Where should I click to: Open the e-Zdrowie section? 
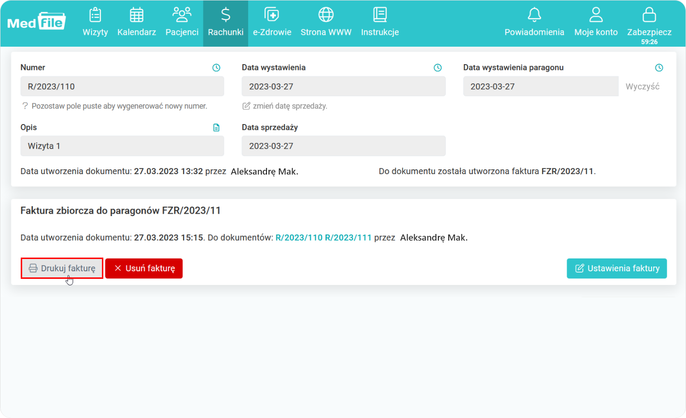(x=272, y=22)
